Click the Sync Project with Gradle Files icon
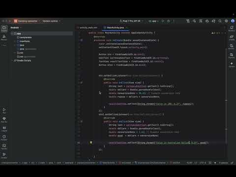Viewport: 236px width, 177px height. click(213, 21)
